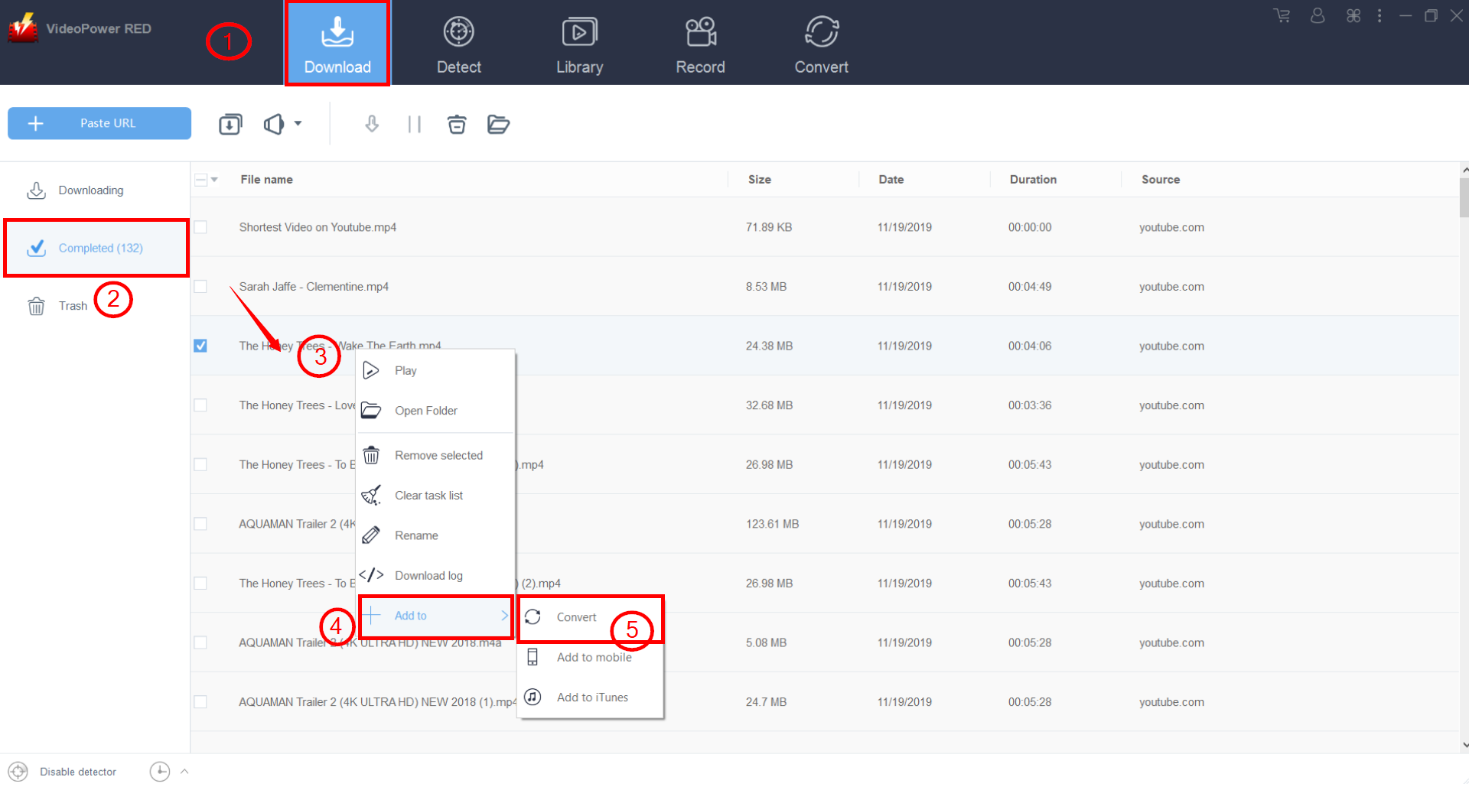Click the user account icon in title bar

(1317, 15)
